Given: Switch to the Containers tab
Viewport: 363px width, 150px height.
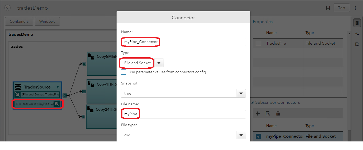Looking at the screenshot, I should click(x=19, y=21).
